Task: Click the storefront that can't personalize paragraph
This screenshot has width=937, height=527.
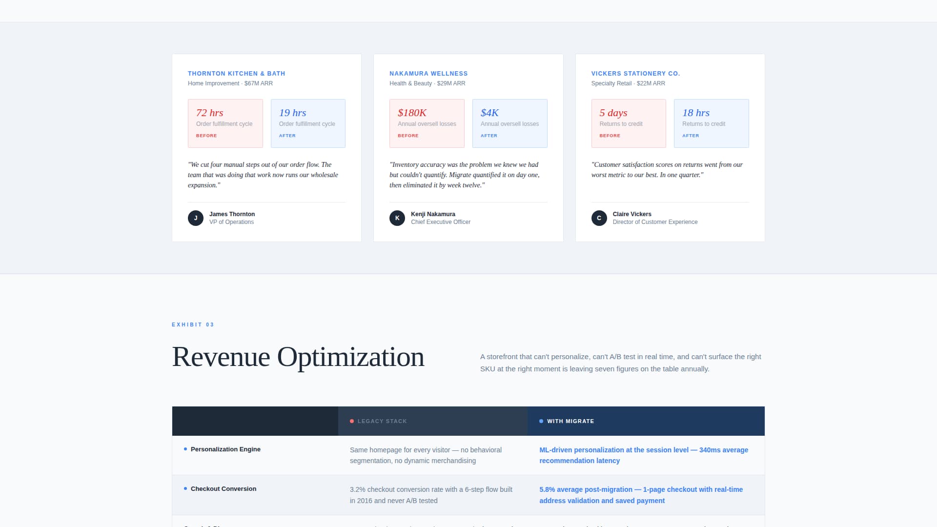Action: click(x=621, y=363)
